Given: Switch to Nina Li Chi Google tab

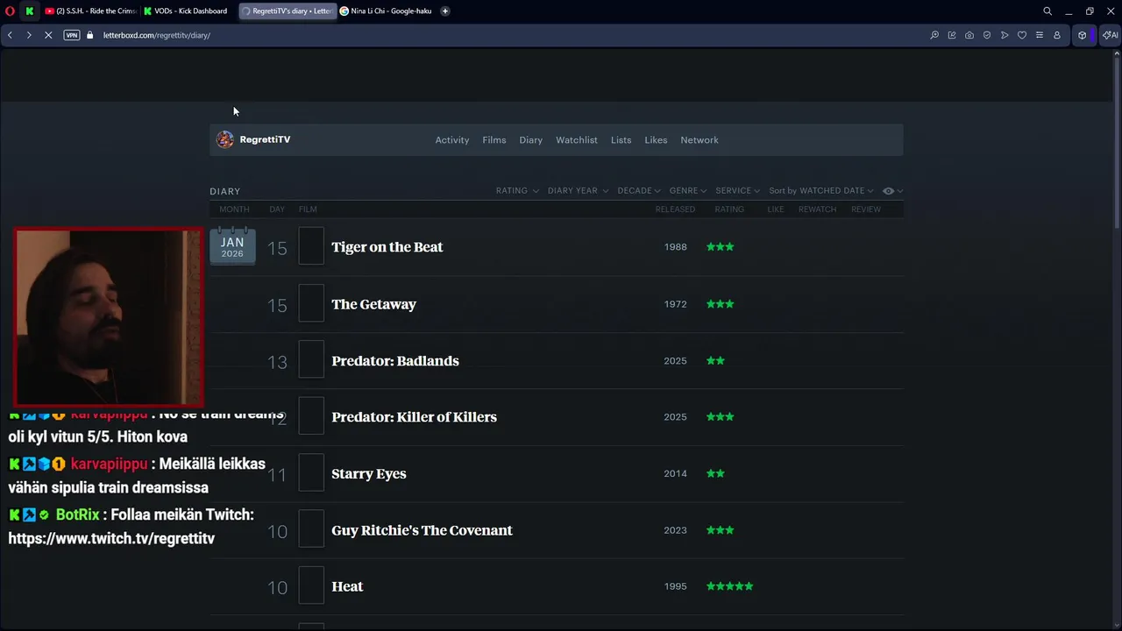Looking at the screenshot, I should 386,11.
